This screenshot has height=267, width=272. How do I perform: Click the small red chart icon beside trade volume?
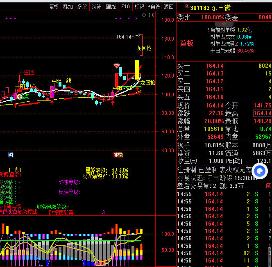[x=269, y=186]
